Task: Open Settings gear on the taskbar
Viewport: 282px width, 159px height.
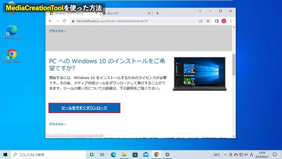Action: pyautogui.click(x=167, y=155)
